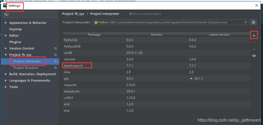Click copy icon beside Project Structure
This screenshot has height=125, width=263.
55,68
